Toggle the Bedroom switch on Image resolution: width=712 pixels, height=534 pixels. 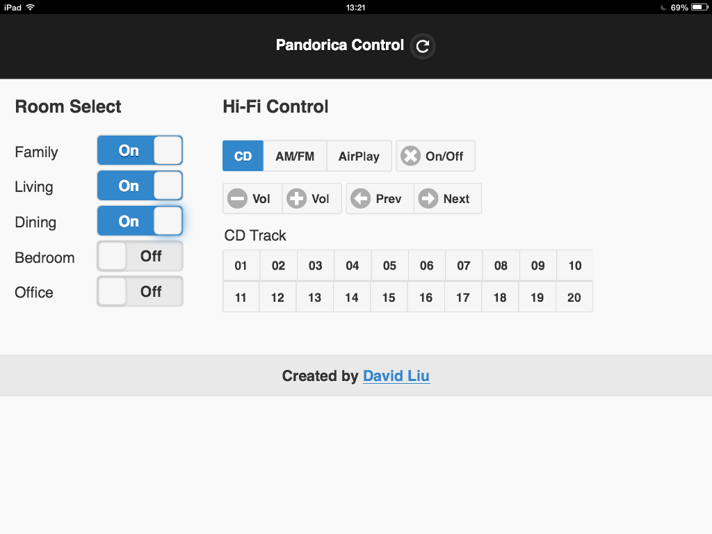[x=140, y=256]
